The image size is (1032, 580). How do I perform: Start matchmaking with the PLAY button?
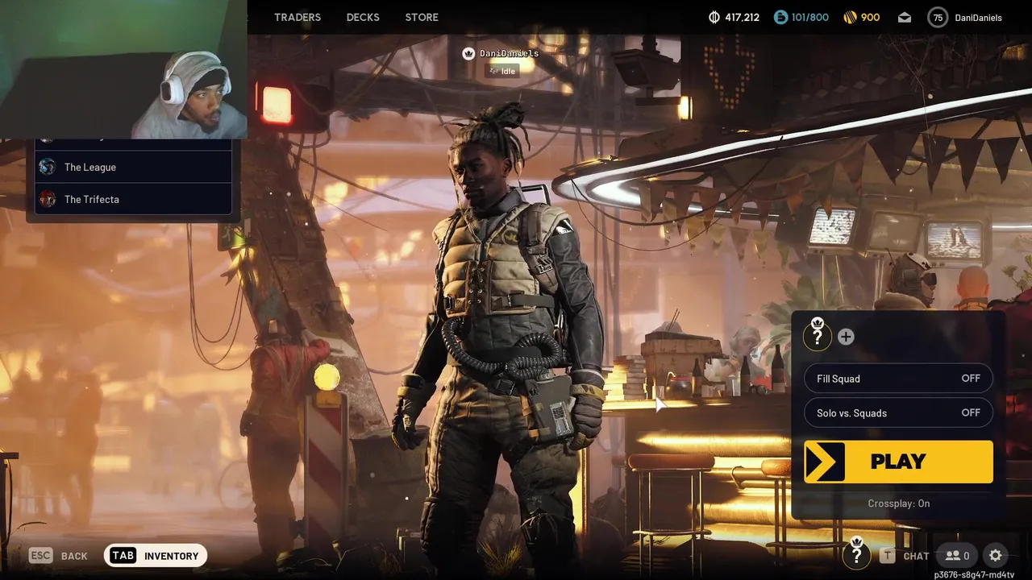click(898, 462)
